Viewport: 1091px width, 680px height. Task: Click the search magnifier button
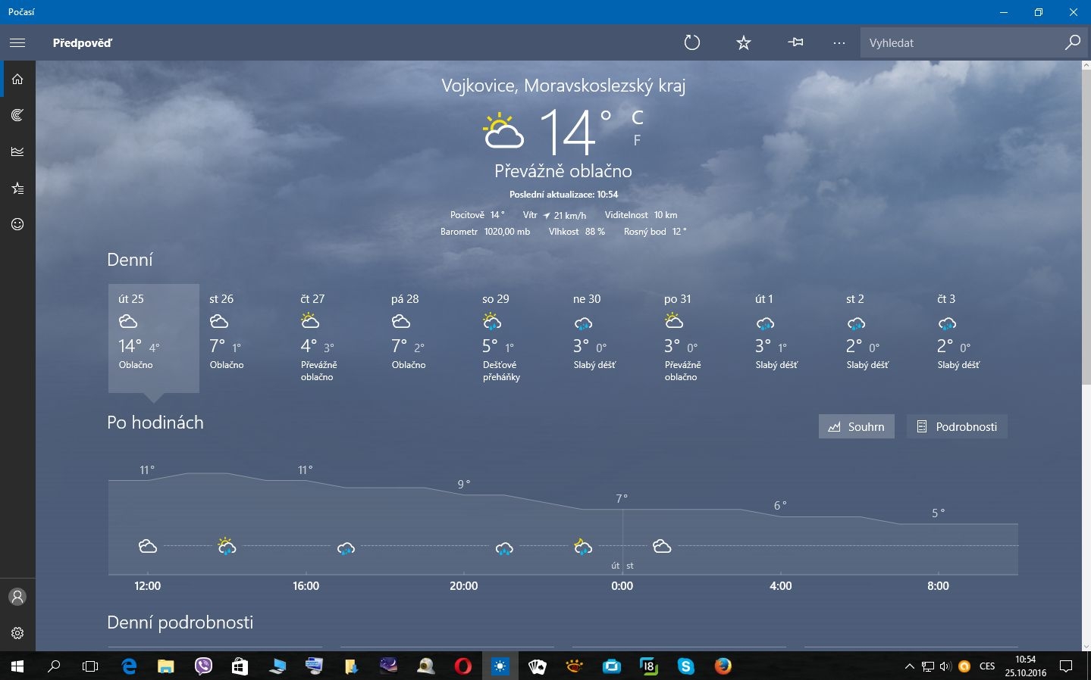(1072, 43)
